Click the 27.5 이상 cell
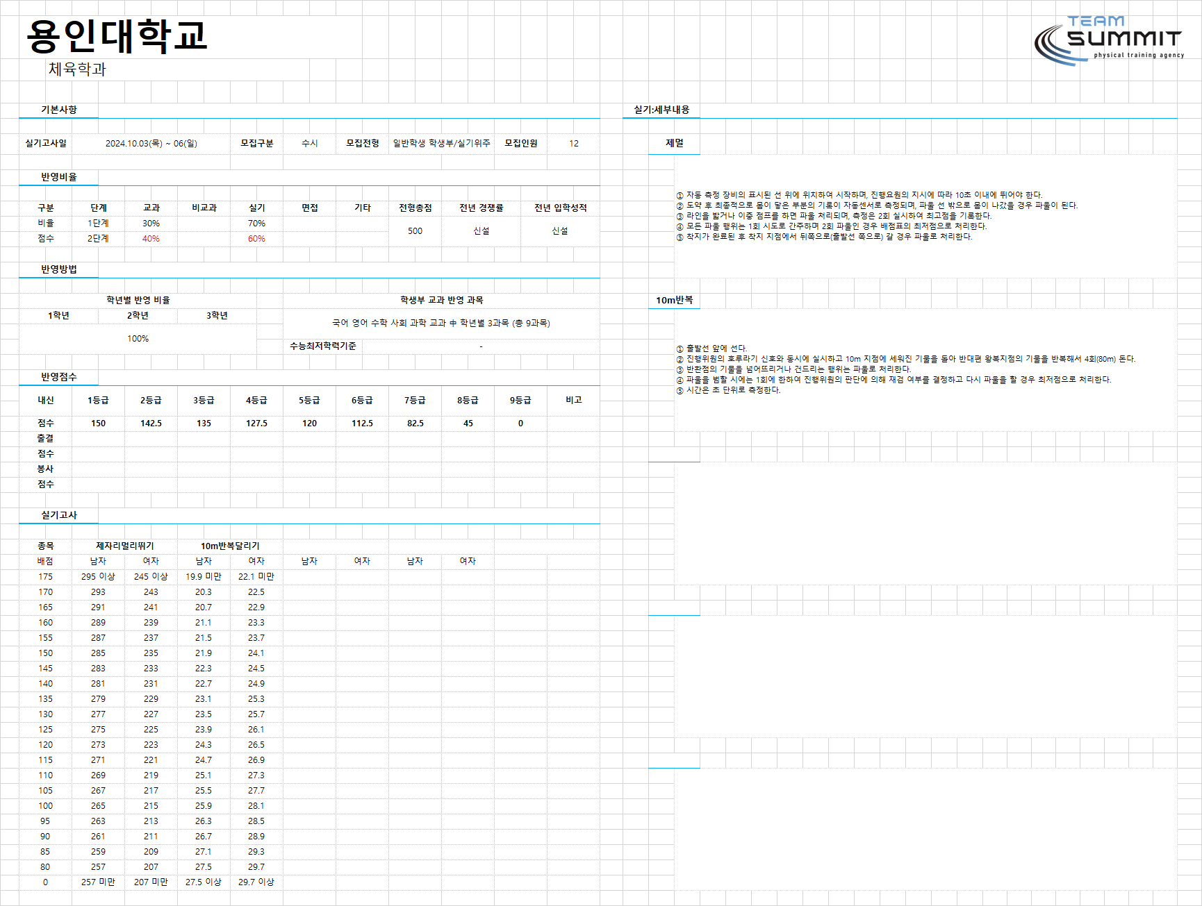The width and height of the screenshot is (1202, 906). tap(204, 882)
